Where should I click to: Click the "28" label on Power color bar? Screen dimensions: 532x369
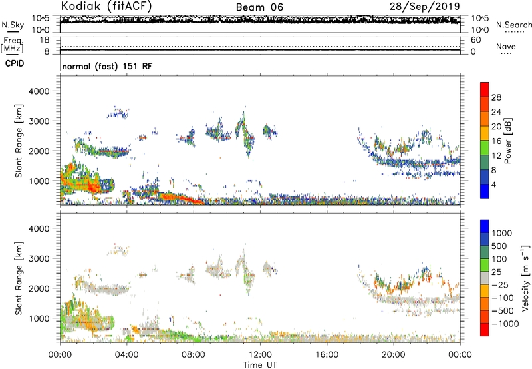[x=496, y=97]
